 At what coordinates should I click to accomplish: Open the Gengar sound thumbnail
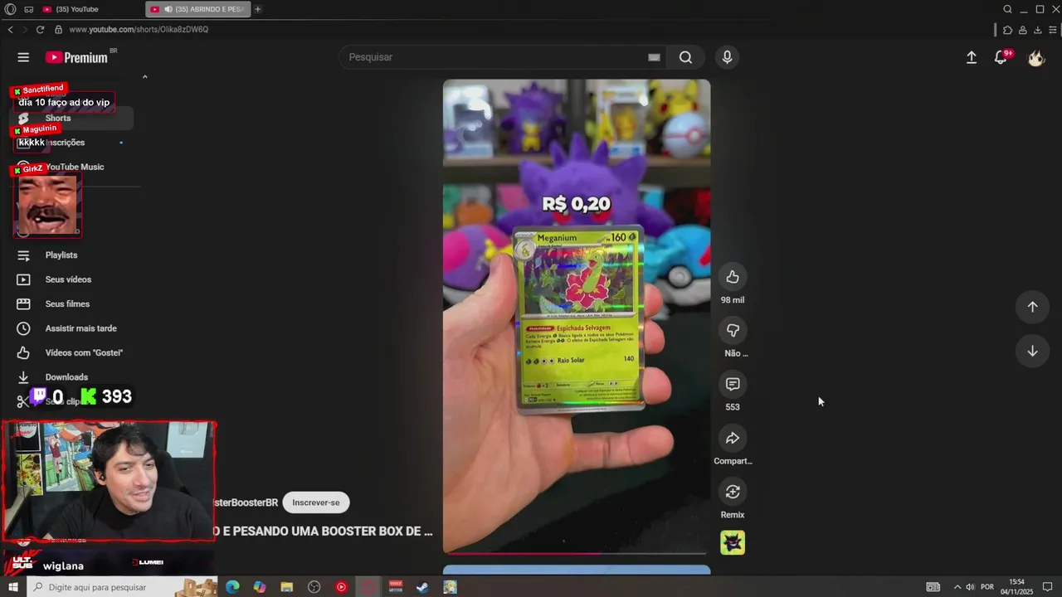click(x=733, y=542)
